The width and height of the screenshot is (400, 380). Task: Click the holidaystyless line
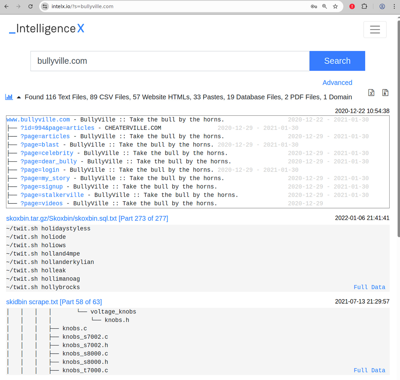tap(48, 228)
